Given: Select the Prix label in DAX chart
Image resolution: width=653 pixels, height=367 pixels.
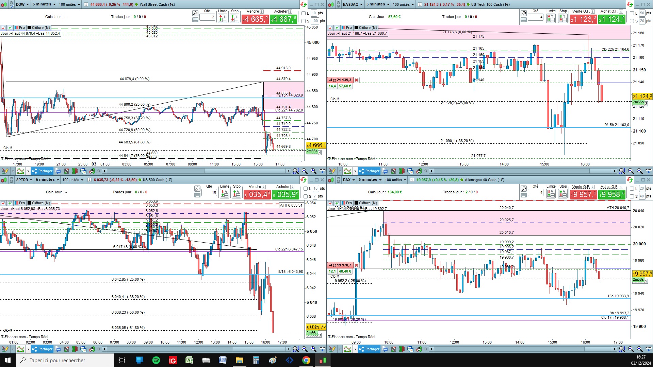Looking at the screenshot, I should pos(347,203).
